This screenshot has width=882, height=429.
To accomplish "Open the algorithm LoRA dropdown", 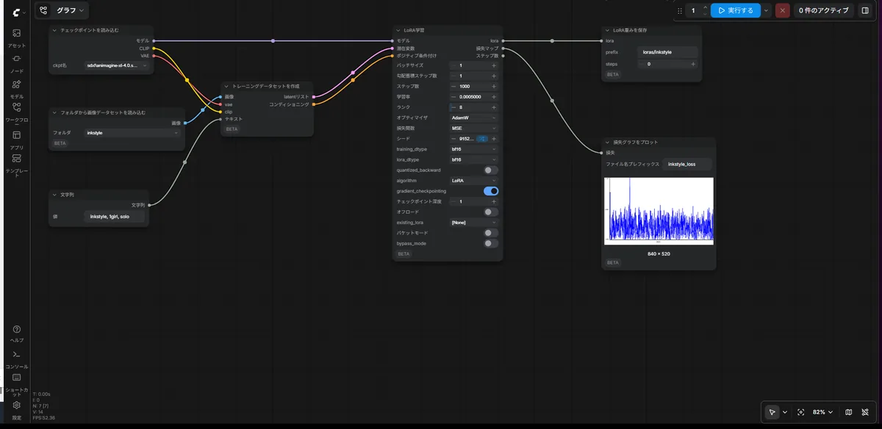I will pos(473,180).
